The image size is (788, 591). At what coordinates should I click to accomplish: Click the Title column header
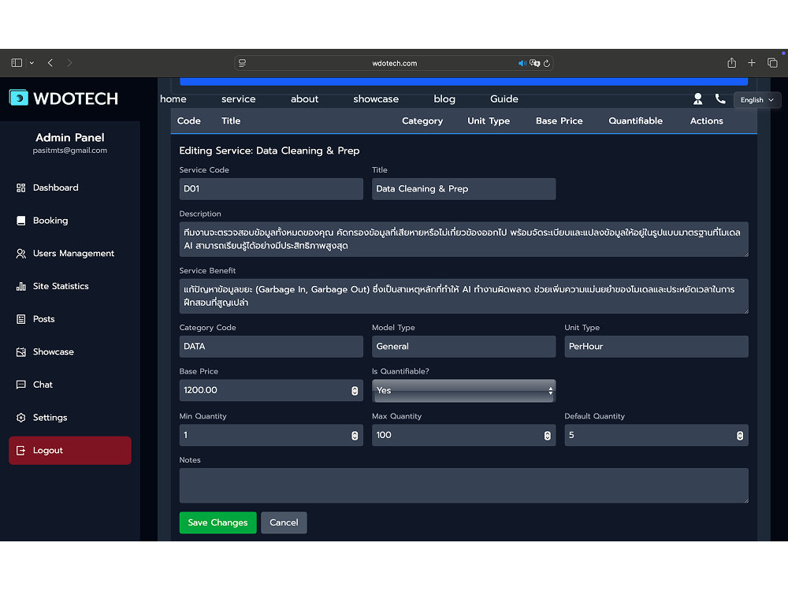coord(231,121)
